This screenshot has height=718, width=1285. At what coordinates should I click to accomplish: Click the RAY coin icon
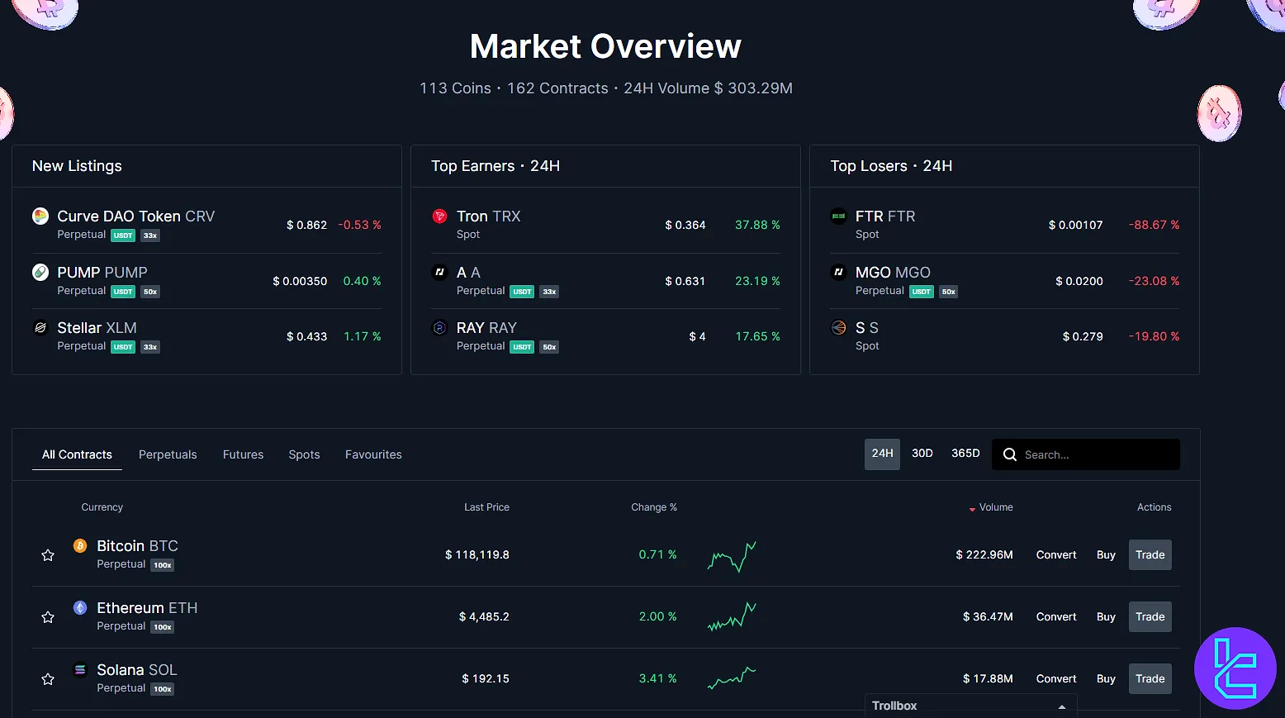click(440, 327)
